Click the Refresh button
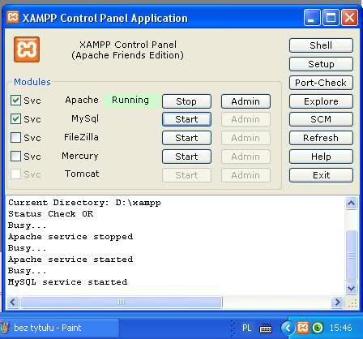363x339 pixels. pos(321,138)
